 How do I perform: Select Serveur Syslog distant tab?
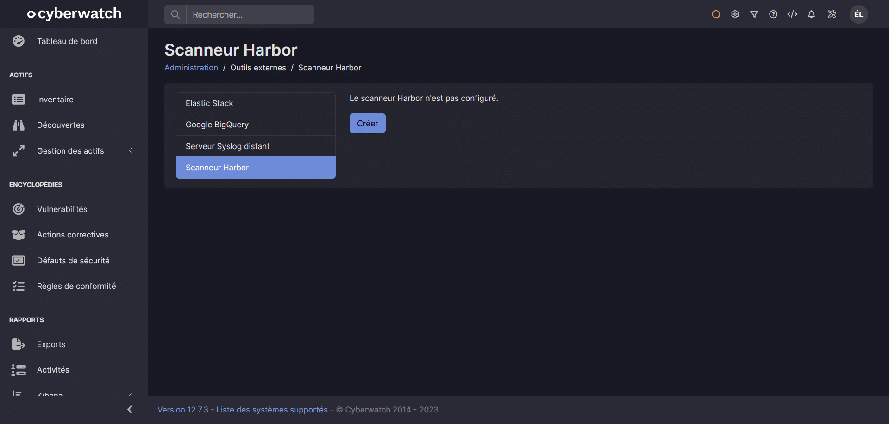click(x=256, y=146)
